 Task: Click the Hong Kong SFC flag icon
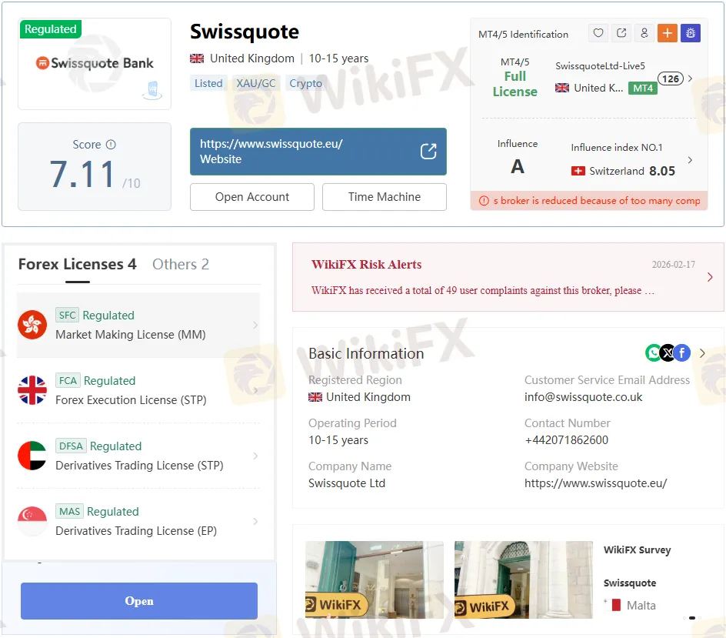[32, 325]
